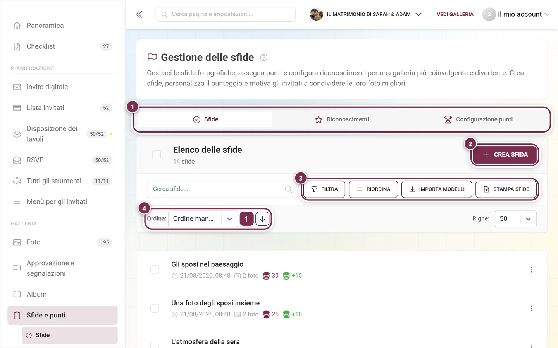Image resolution: width=558 pixels, height=348 pixels.
Task: Click the Crea sfida button
Action: 505,155
